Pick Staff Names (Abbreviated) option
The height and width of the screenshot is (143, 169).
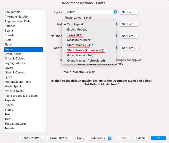[x=86, y=50]
